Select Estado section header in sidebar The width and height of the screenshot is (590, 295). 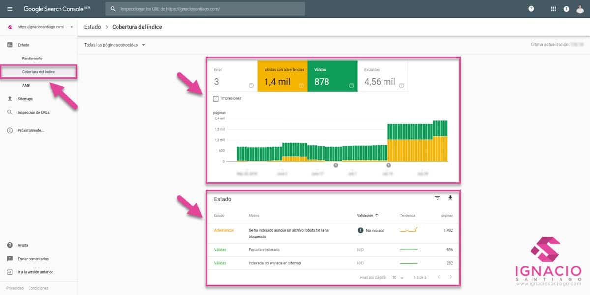tap(23, 45)
